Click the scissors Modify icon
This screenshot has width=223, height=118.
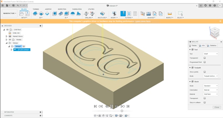tap(114, 14)
